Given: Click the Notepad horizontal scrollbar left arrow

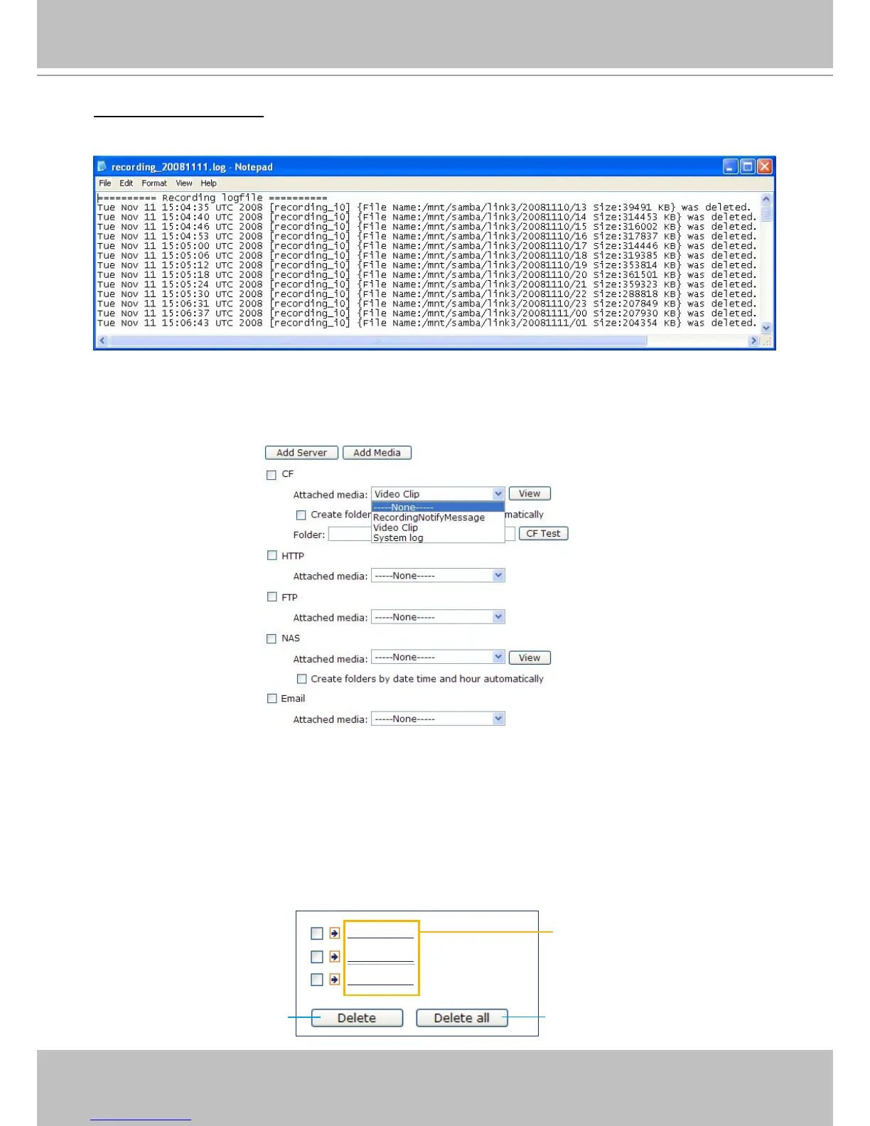Looking at the screenshot, I should pyautogui.click(x=102, y=341).
